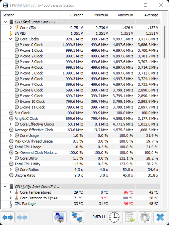Image resolution: width=169 pixels, height=225 pixels.
Task: Open the monitor magnifier sensor view icon
Action: [x=60, y=217]
